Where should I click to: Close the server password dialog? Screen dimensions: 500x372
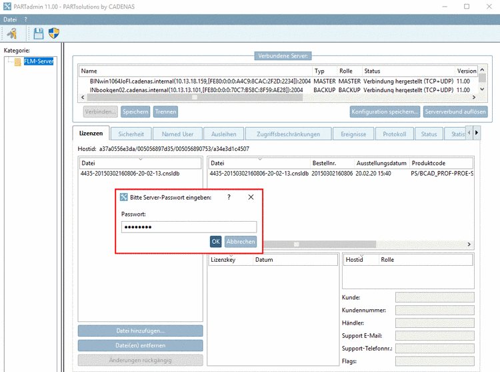[251, 197]
